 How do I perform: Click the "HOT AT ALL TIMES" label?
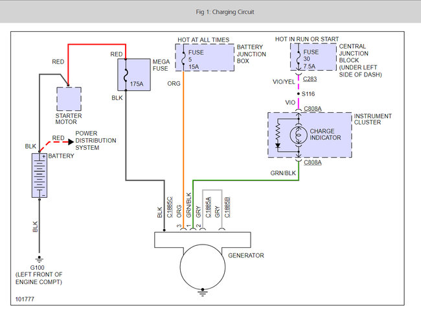[203, 40]
